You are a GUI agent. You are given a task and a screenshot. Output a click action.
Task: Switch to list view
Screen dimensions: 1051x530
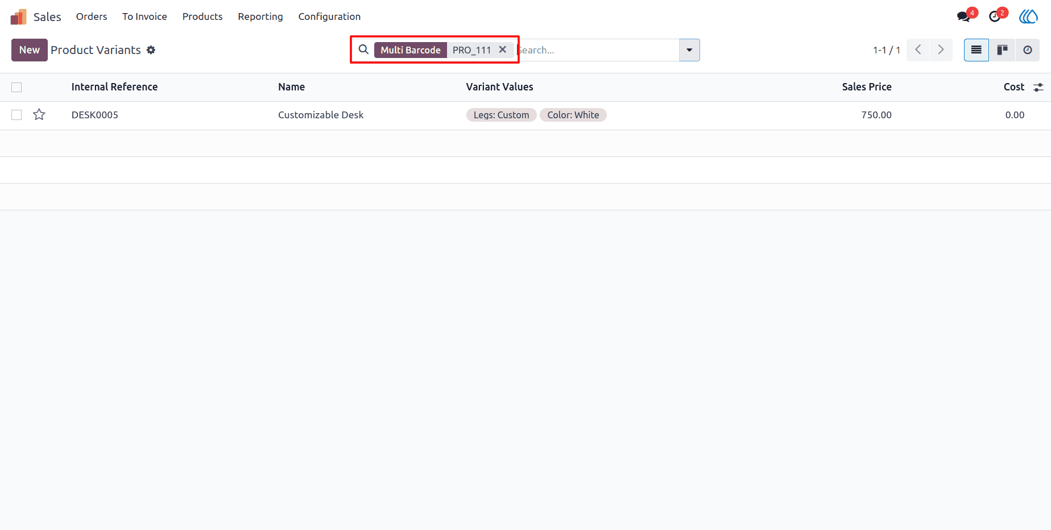click(976, 50)
